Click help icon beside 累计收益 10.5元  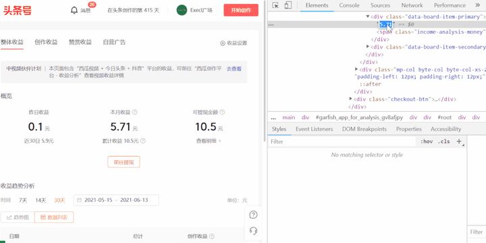click(142, 141)
